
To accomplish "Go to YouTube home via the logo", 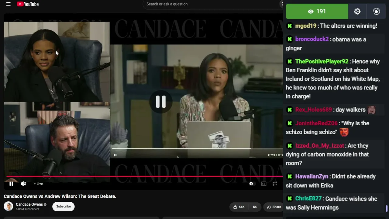I will pyautogui.click(x=28, y=4).
